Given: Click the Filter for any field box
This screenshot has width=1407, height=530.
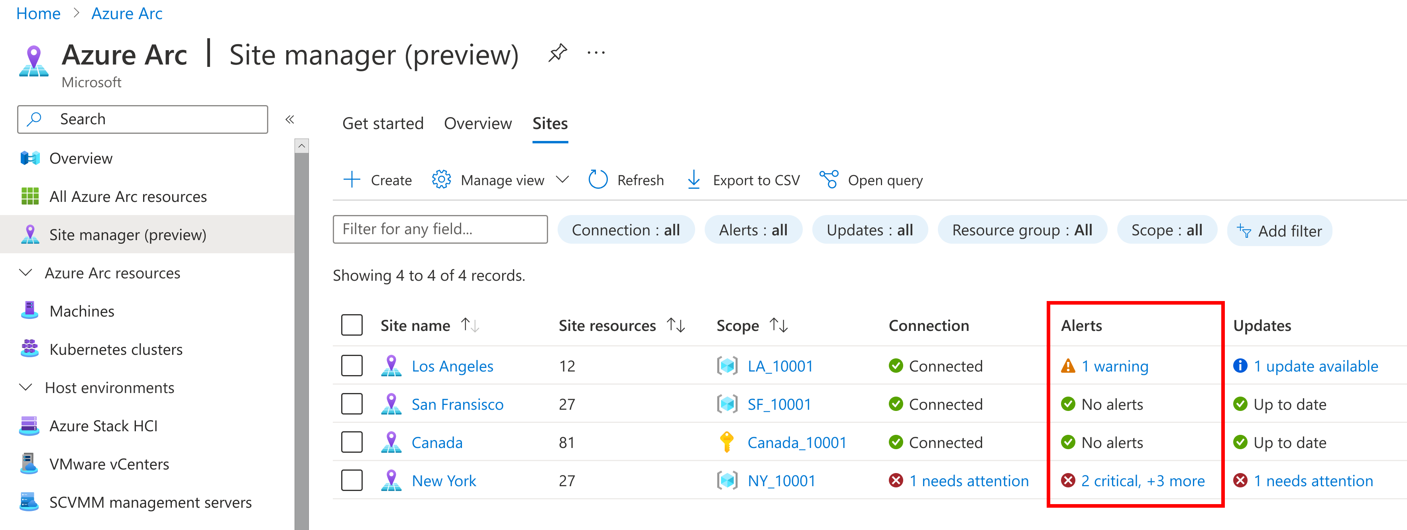Looking at the screenshot, I should pyautogui.click(x=440, y=229).
